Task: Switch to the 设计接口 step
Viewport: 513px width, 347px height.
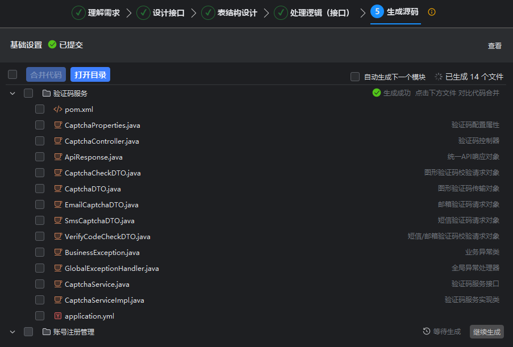Action: pyautogui.click(x=168, y=12)
